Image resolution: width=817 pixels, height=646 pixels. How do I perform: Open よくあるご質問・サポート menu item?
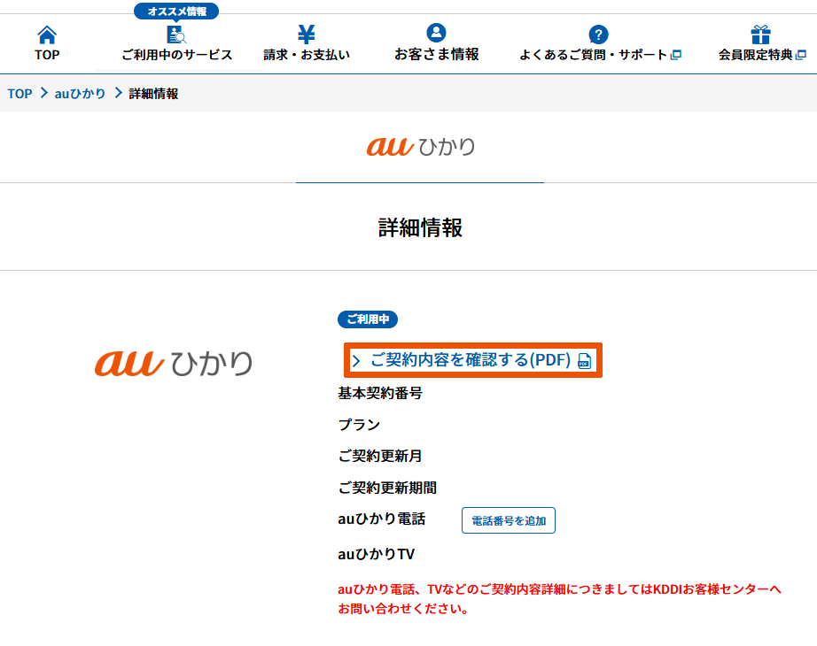(594, 55)
